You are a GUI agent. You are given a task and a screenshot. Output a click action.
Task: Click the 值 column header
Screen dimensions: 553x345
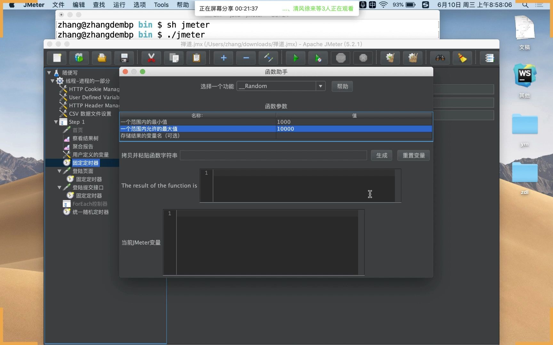(354, 115)
